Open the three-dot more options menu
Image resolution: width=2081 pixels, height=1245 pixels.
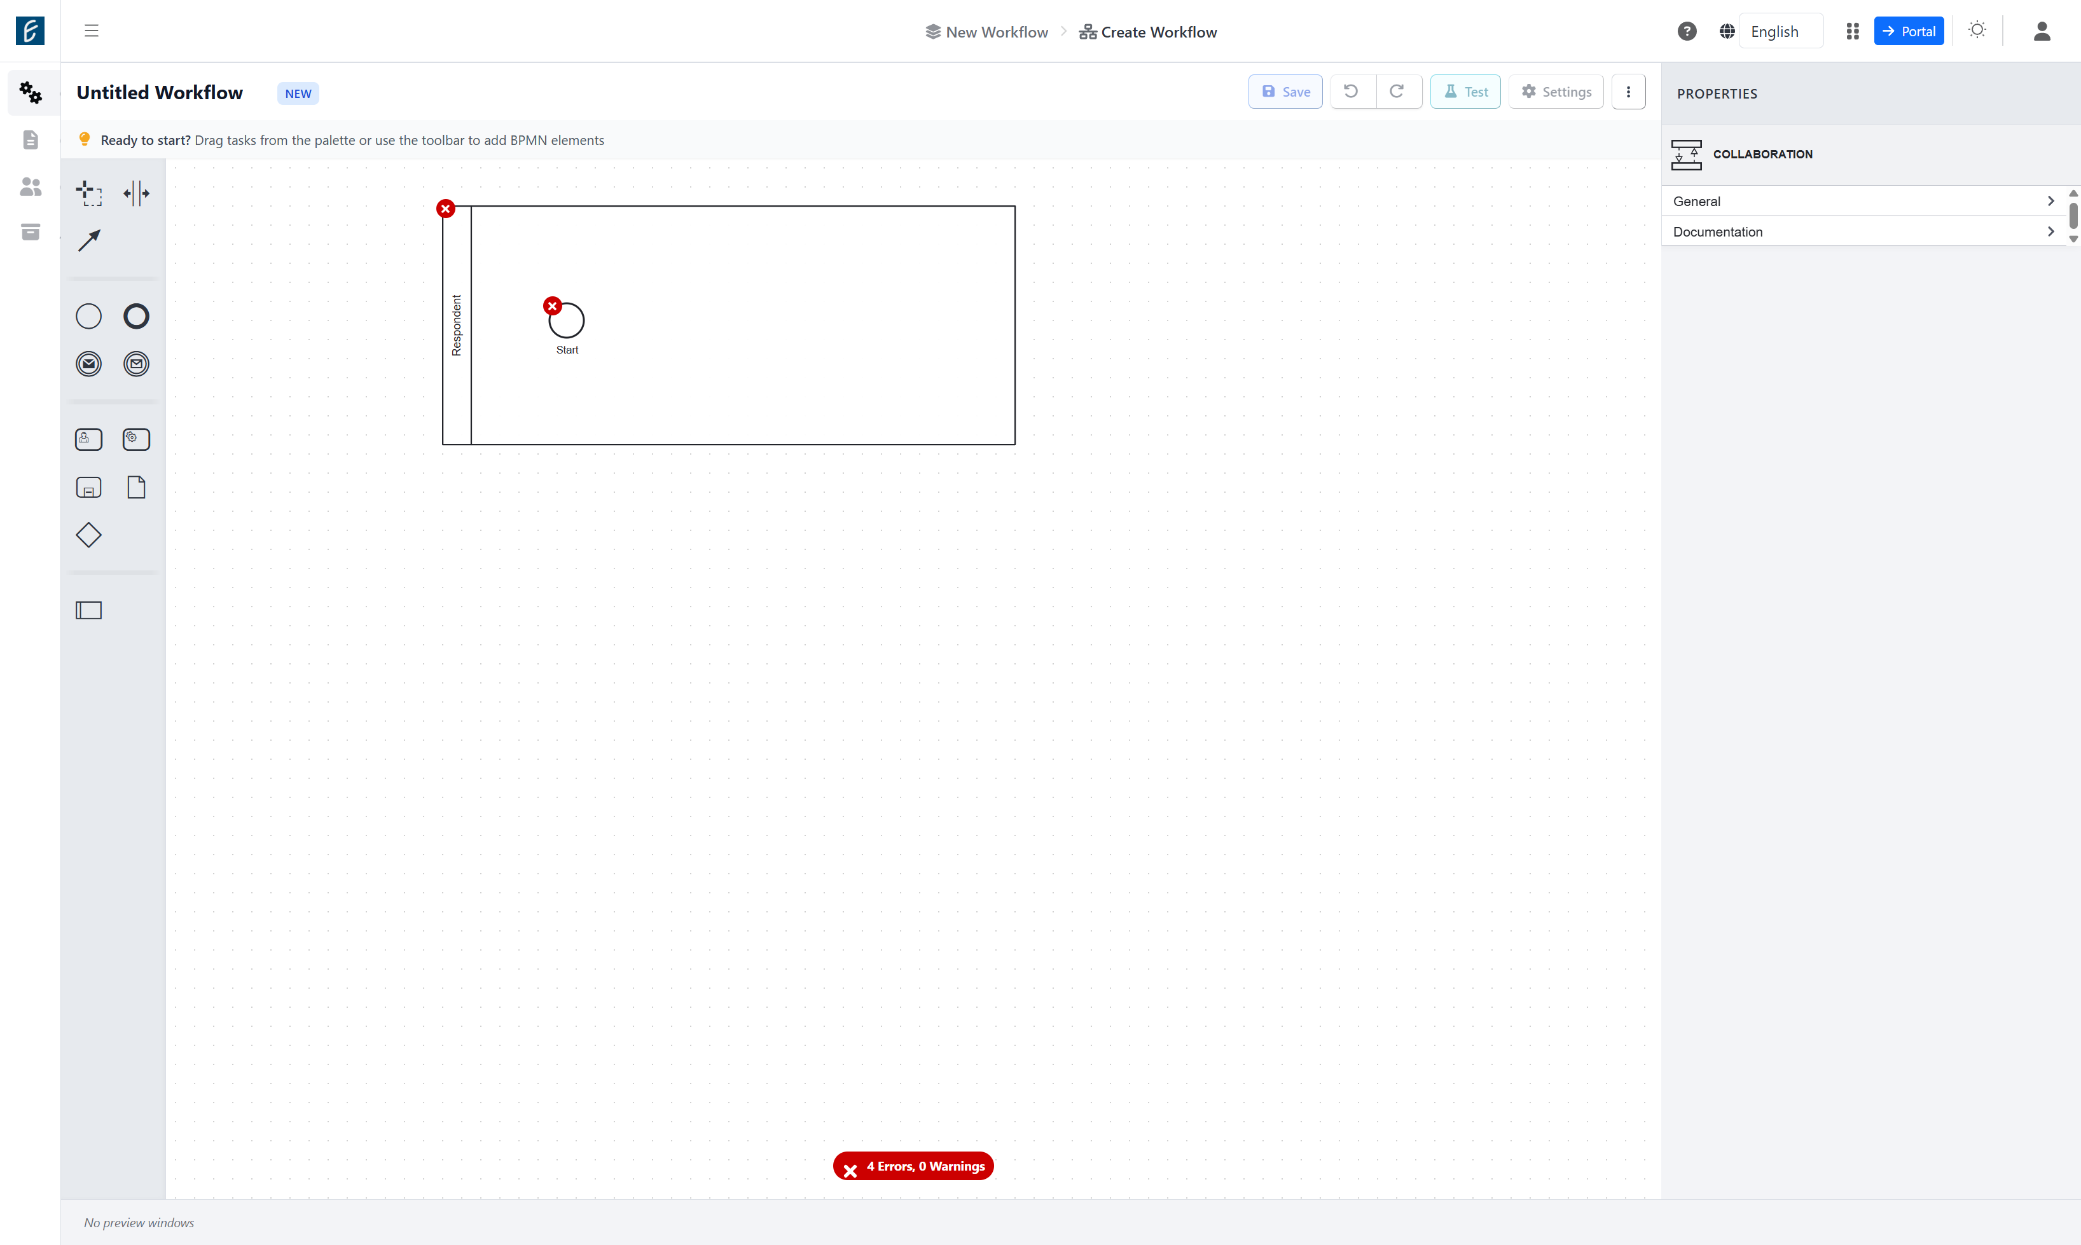(x=1628, y=92)
